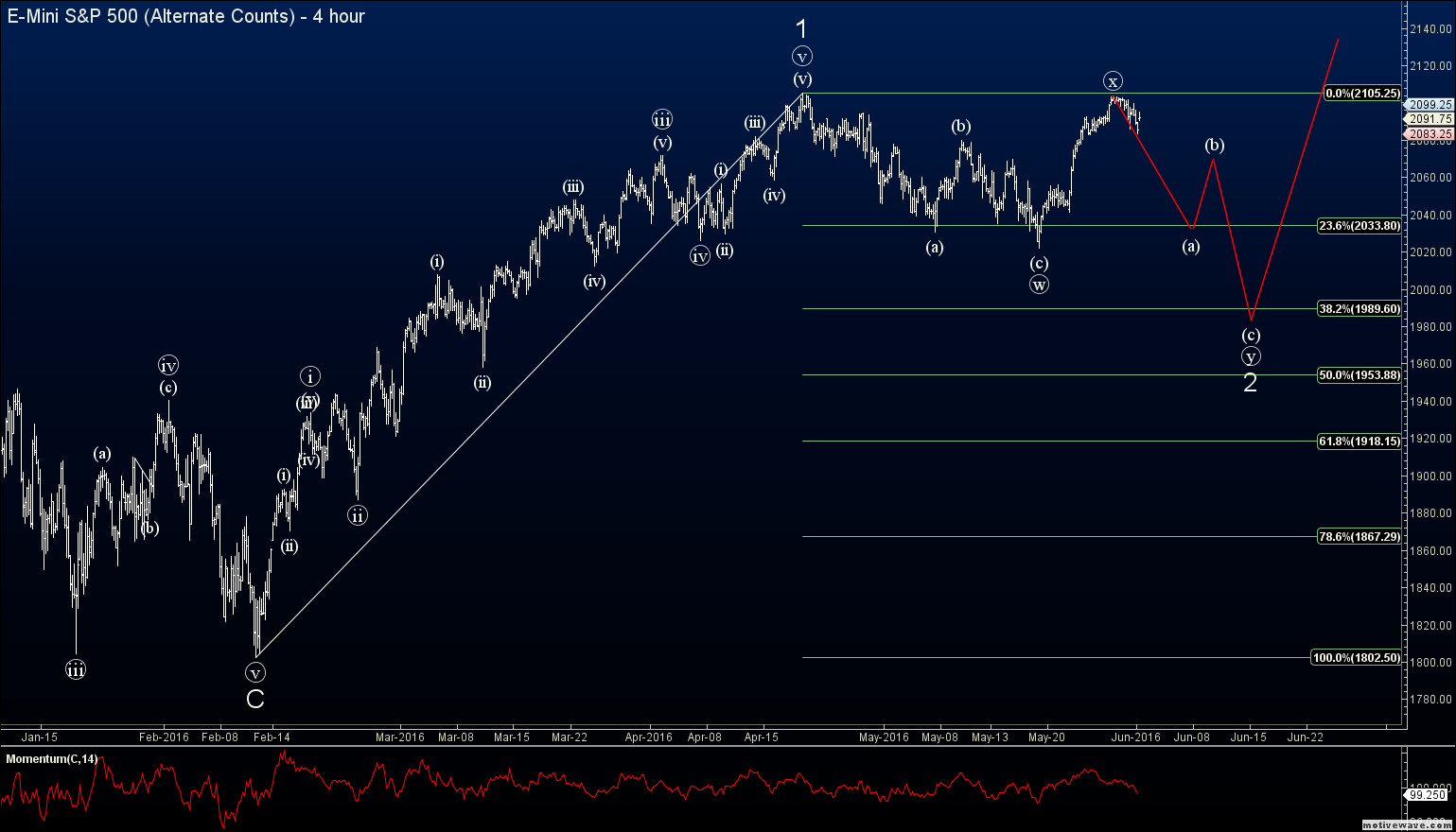The width and height of the screenshot is (1456, 832).
Task: Click the May-20 date on time axis
Action: [x=1046, y=737]
